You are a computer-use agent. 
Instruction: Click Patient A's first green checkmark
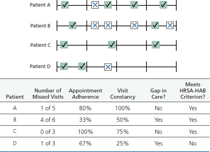click(65, 5)
